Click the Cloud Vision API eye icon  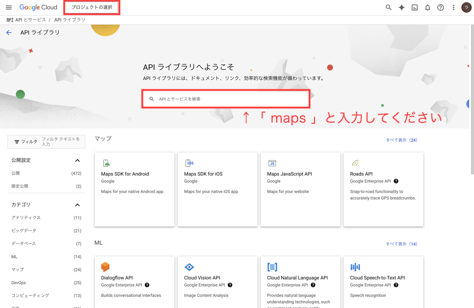click(189, 267)
